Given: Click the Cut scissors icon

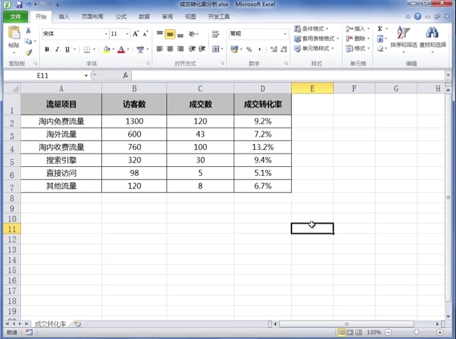Looking at the screenshot, I should click(28, 30).
